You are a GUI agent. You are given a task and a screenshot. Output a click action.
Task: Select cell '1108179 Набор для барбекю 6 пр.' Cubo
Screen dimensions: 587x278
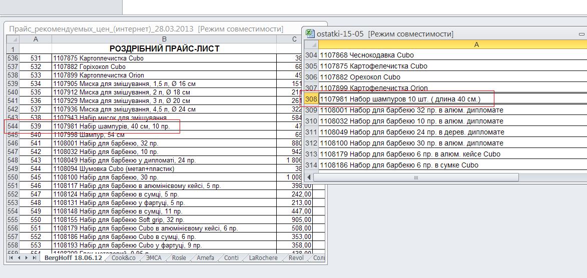452,154
